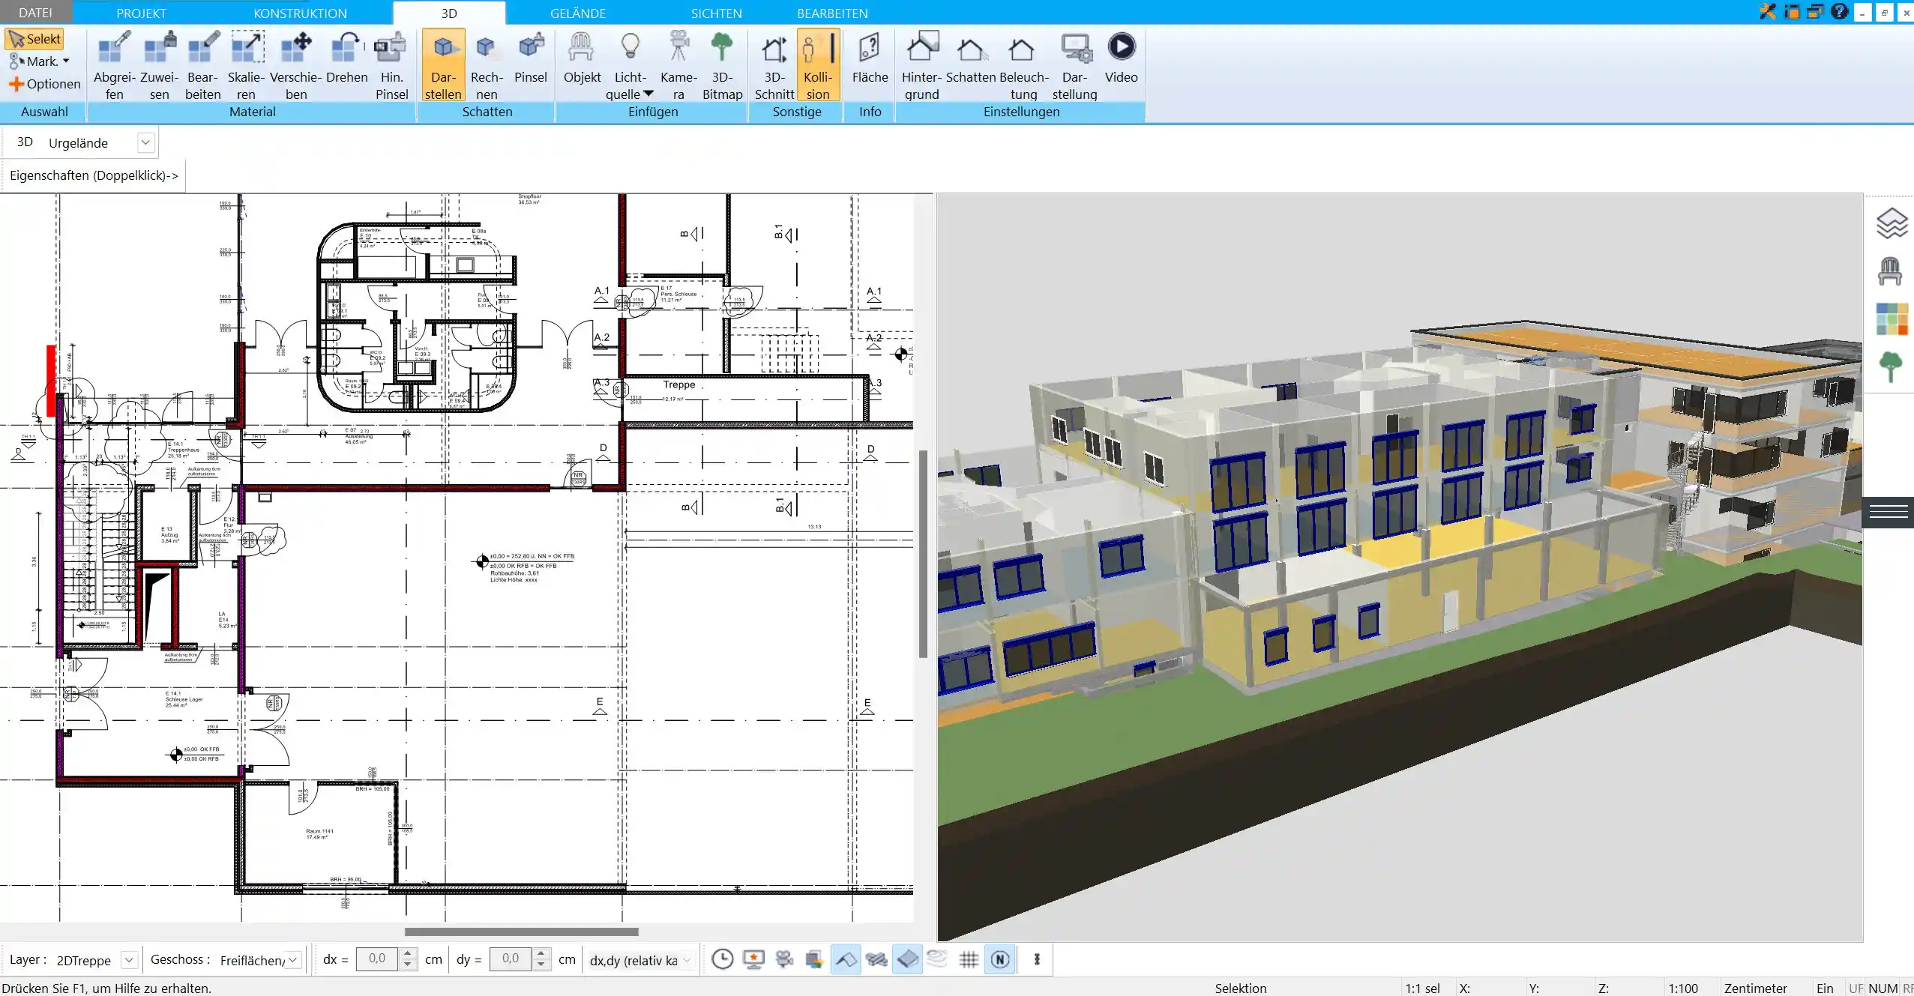Screen dimensions: 1914x996
Task: Toggle the slab display icon
Action: [x=907, y=959]
